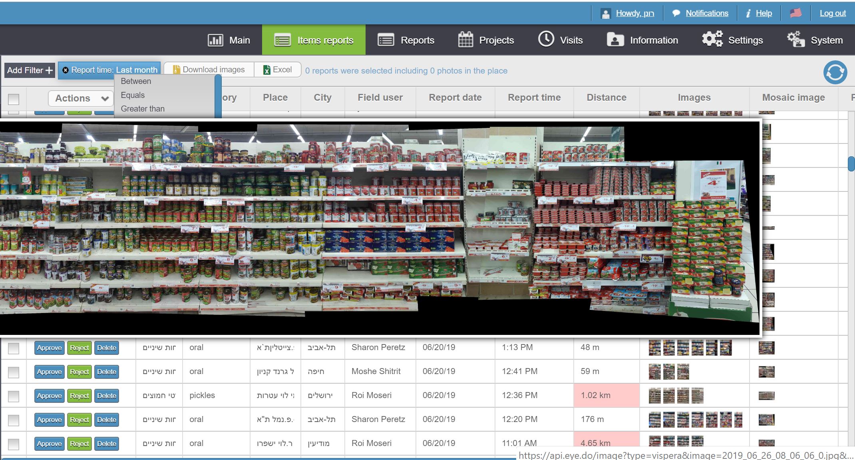
Task: Choose Greater than in the filter dropdown
Action: click(143, 109)
